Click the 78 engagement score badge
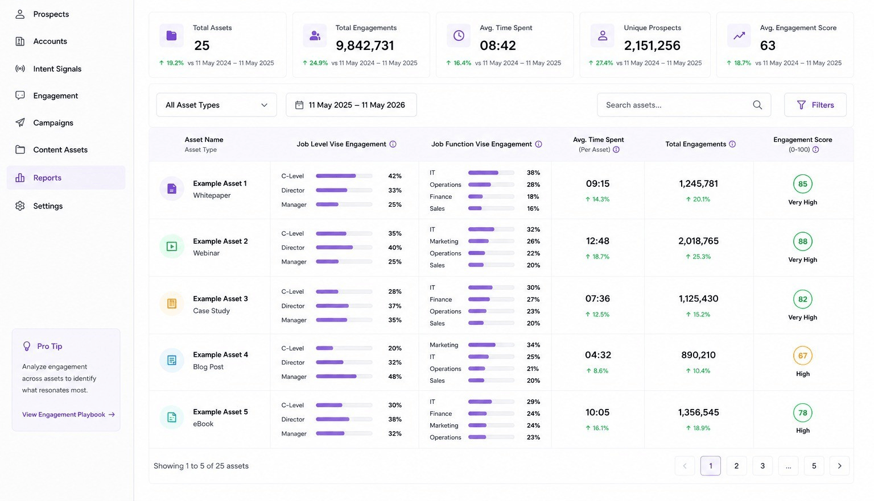This screenshot has width=874, height=501. [x=803, y=413]
